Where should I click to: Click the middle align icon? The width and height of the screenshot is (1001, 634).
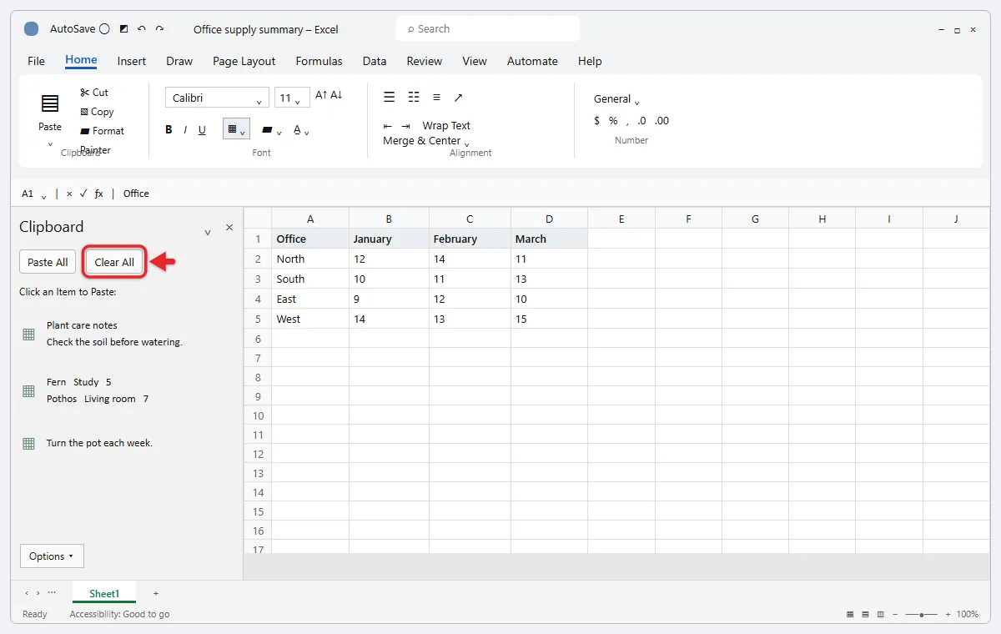coord(414,98)
